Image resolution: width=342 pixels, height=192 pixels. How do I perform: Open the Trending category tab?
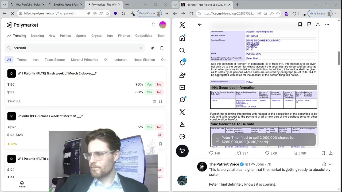[x=17, y=36]
